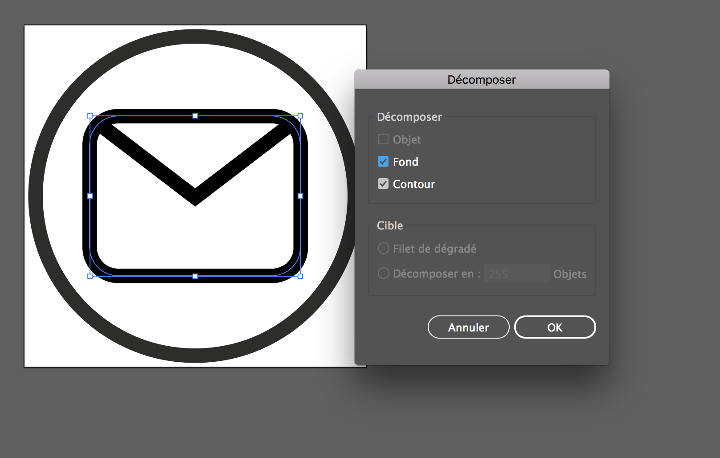The height and width of the screenshot is (458, 720).
Task: Click the Objets label next to the field
Action: 570,274
